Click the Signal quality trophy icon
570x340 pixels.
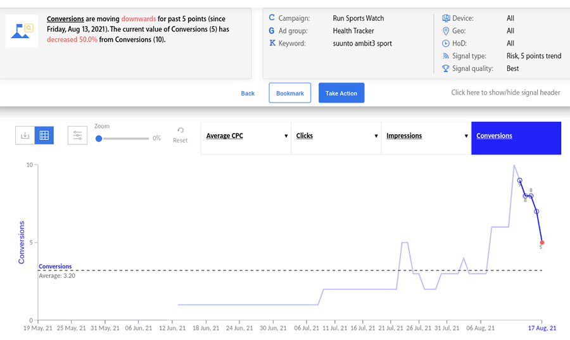click(x=446, y=68)
